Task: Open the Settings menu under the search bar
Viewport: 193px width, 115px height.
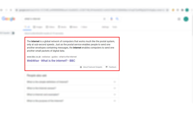Action: [105, 27]
